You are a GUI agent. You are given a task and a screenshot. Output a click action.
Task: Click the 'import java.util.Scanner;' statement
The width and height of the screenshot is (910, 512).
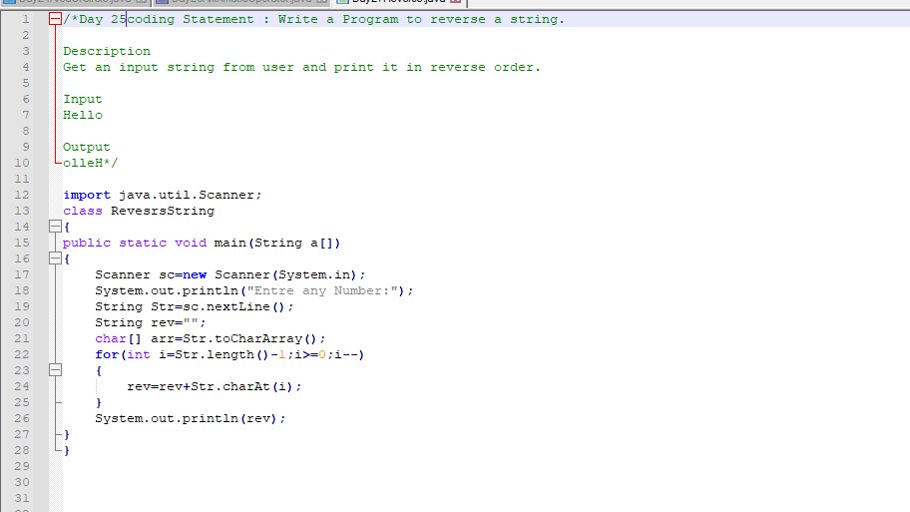163,195
